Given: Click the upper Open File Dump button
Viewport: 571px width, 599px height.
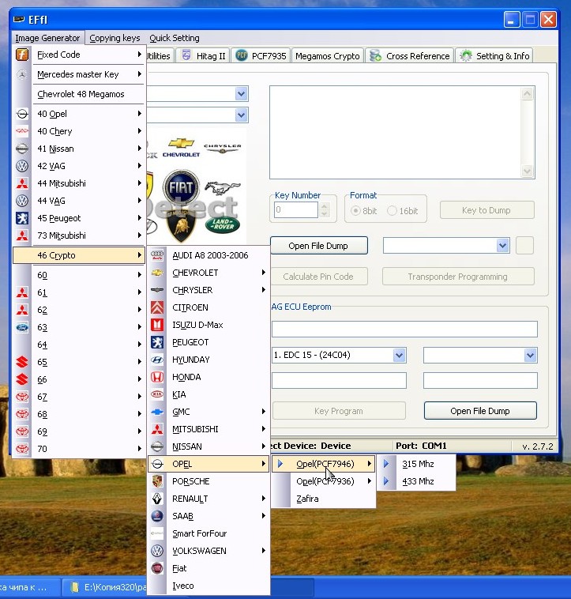Looking at the screenshot, I should tap(318, 246).
